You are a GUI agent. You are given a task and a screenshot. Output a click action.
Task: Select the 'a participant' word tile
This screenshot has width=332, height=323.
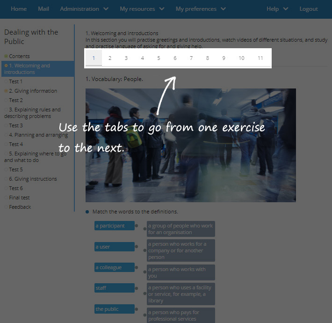114,226
